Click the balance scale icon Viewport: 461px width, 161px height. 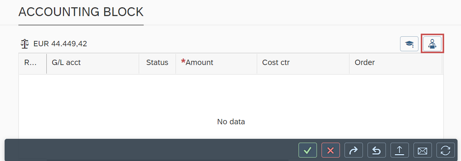click(x=25, y=44)
